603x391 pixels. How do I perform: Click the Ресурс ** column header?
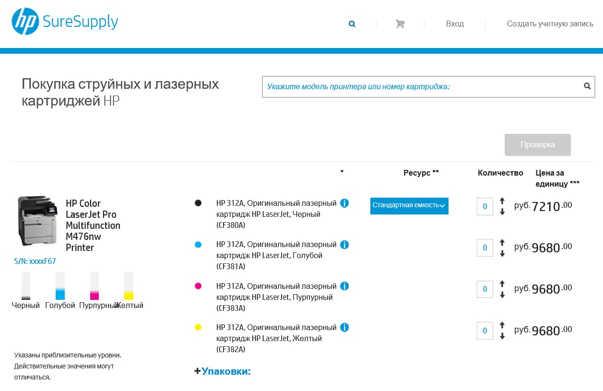(421, 173)
